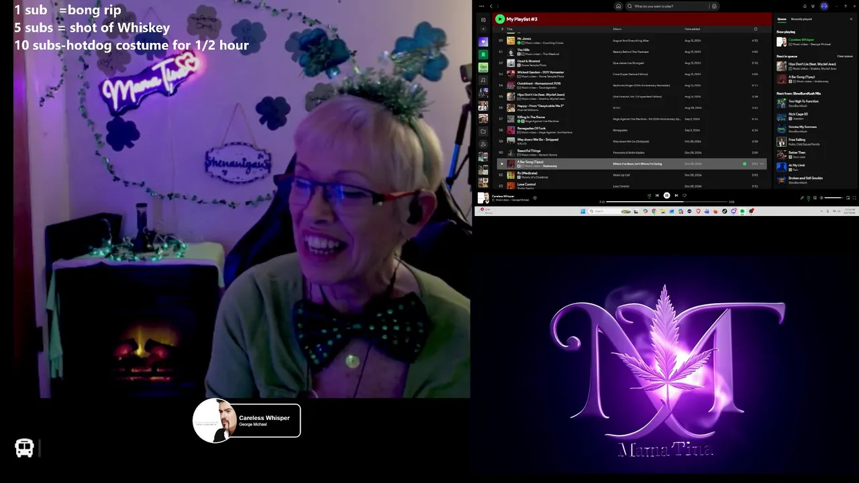Collapse Your Library sidebar icon

click(x=483, y=20)
